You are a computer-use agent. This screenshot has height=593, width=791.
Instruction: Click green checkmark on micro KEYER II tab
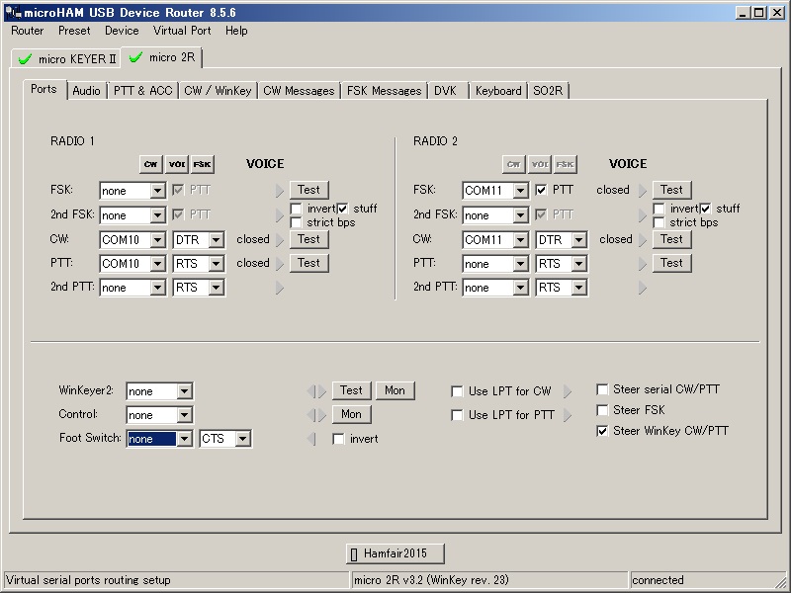pos(25,59)
